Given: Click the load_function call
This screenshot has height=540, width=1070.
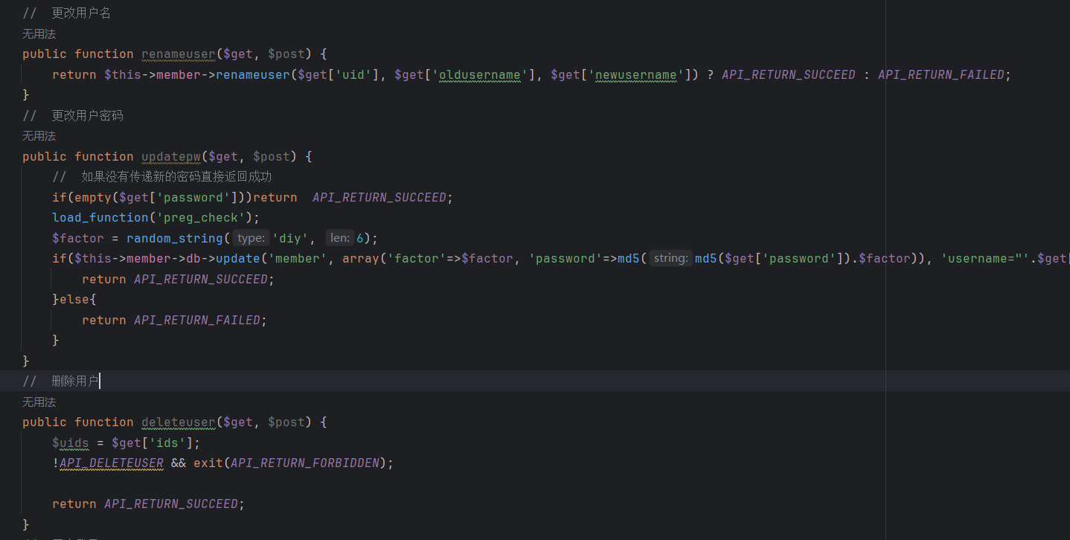Looking at the screenshot, I should click(x=89, y=218).
